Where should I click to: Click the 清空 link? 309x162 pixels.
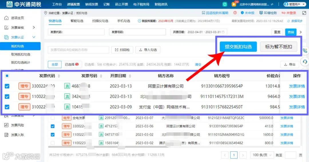198,65
